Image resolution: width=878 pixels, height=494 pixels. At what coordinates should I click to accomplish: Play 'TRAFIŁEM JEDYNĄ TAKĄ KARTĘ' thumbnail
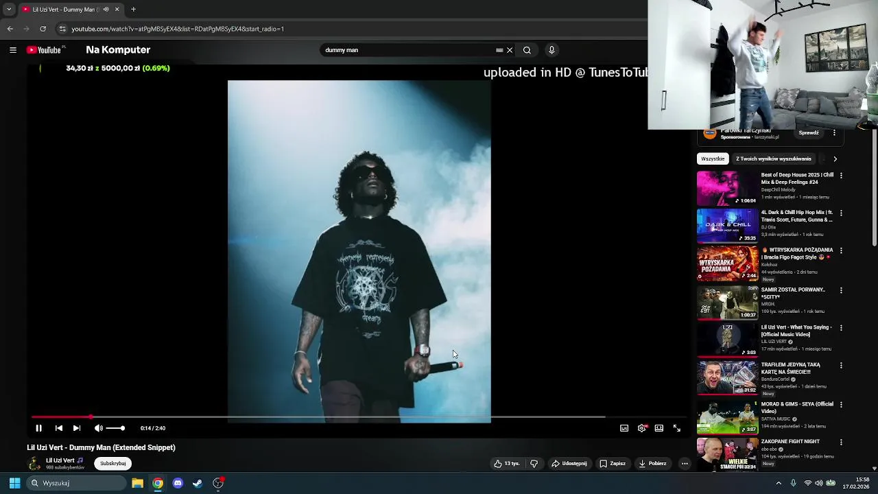727,377
